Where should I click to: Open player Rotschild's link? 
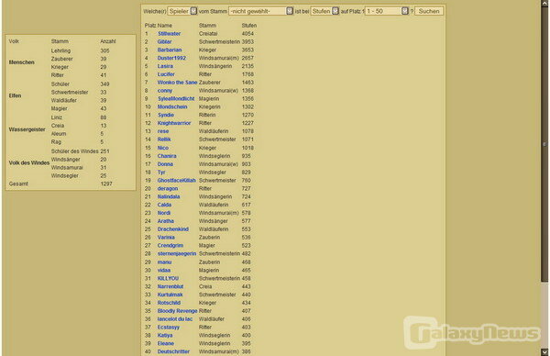pyautogui.click(x=169, y=303)
